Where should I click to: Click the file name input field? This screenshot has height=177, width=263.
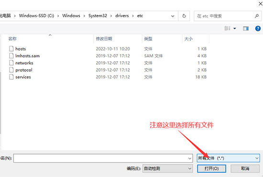tap(103, 158)
